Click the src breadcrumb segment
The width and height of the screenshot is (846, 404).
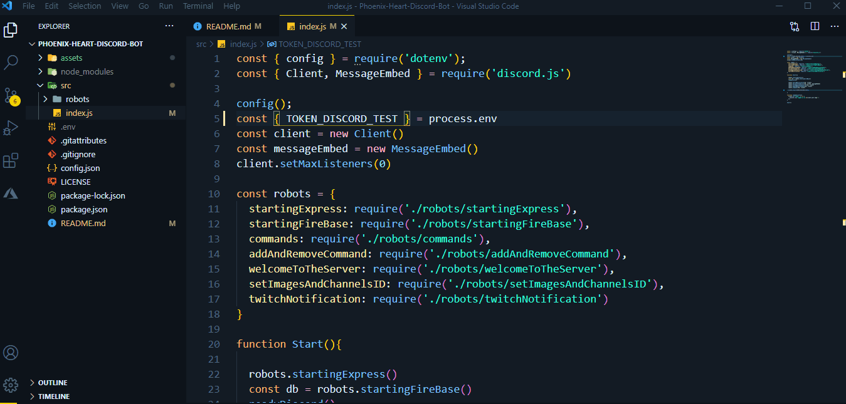click(x=201, y=44)
